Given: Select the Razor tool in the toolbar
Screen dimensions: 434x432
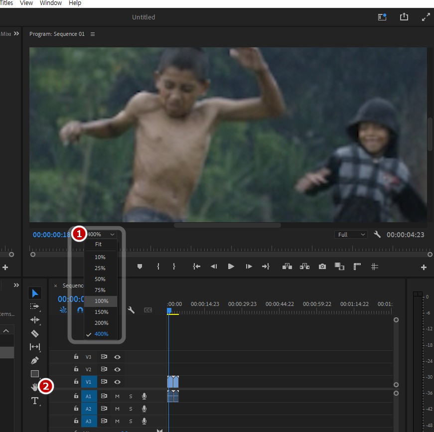Looking at the screenshot, I should pyautogui.click(x=35, y=333).
